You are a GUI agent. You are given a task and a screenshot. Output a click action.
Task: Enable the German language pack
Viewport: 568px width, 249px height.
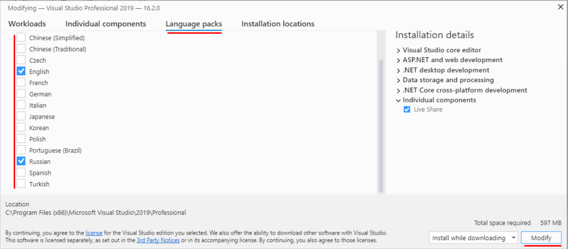(x=21, y=94)
